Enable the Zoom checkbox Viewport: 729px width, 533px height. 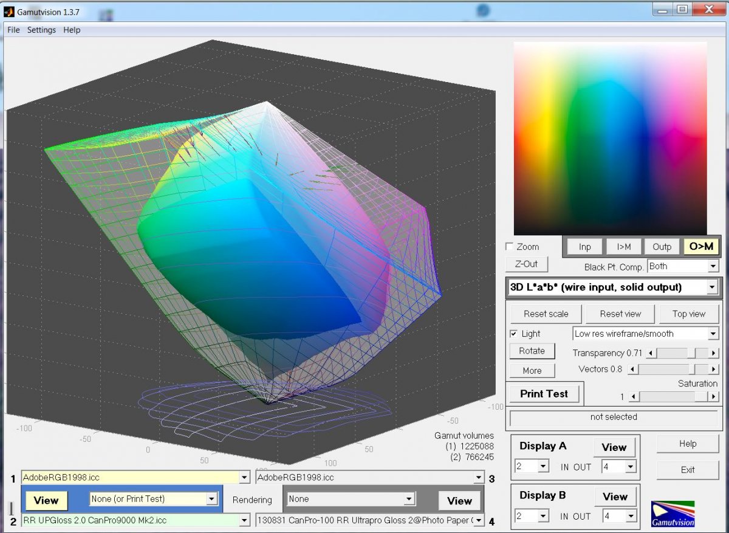click(x=510, y=247)
